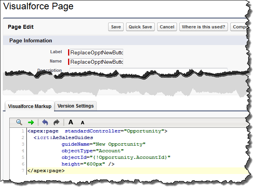The width and height of the screenshot is (254, 188).
Task: Save the Visualforce page
Action: pos(116,27)
